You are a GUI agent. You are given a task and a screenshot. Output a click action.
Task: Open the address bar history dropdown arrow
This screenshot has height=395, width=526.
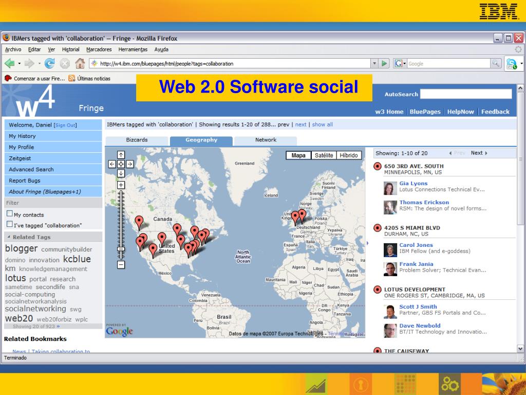374,63
